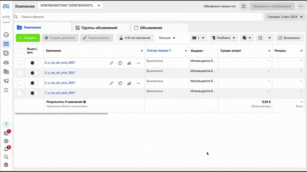Open the pencil edit icon for 4_x_ios_art_avia_3067
The image size is (307, 172).
(x=111, y=63)
